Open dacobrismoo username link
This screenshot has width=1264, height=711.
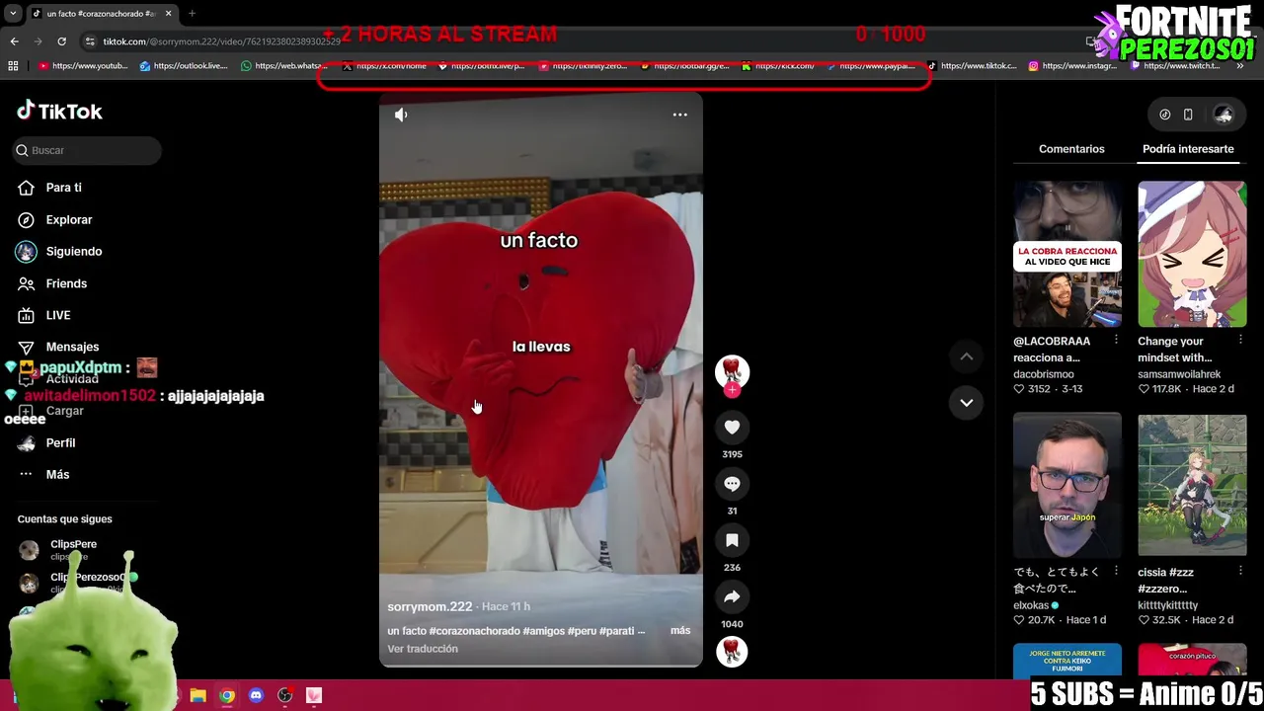1044,374
